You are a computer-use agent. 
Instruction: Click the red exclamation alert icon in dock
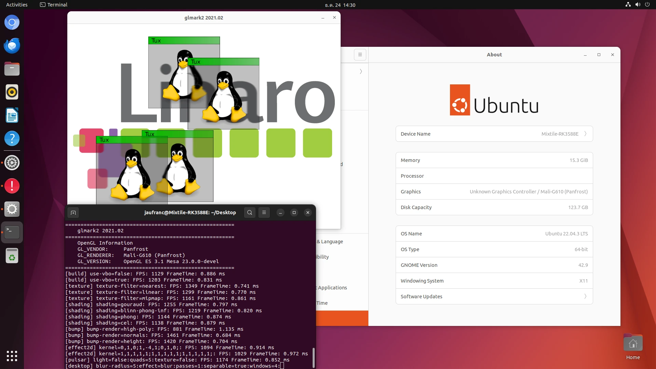[x=12, y=186]
